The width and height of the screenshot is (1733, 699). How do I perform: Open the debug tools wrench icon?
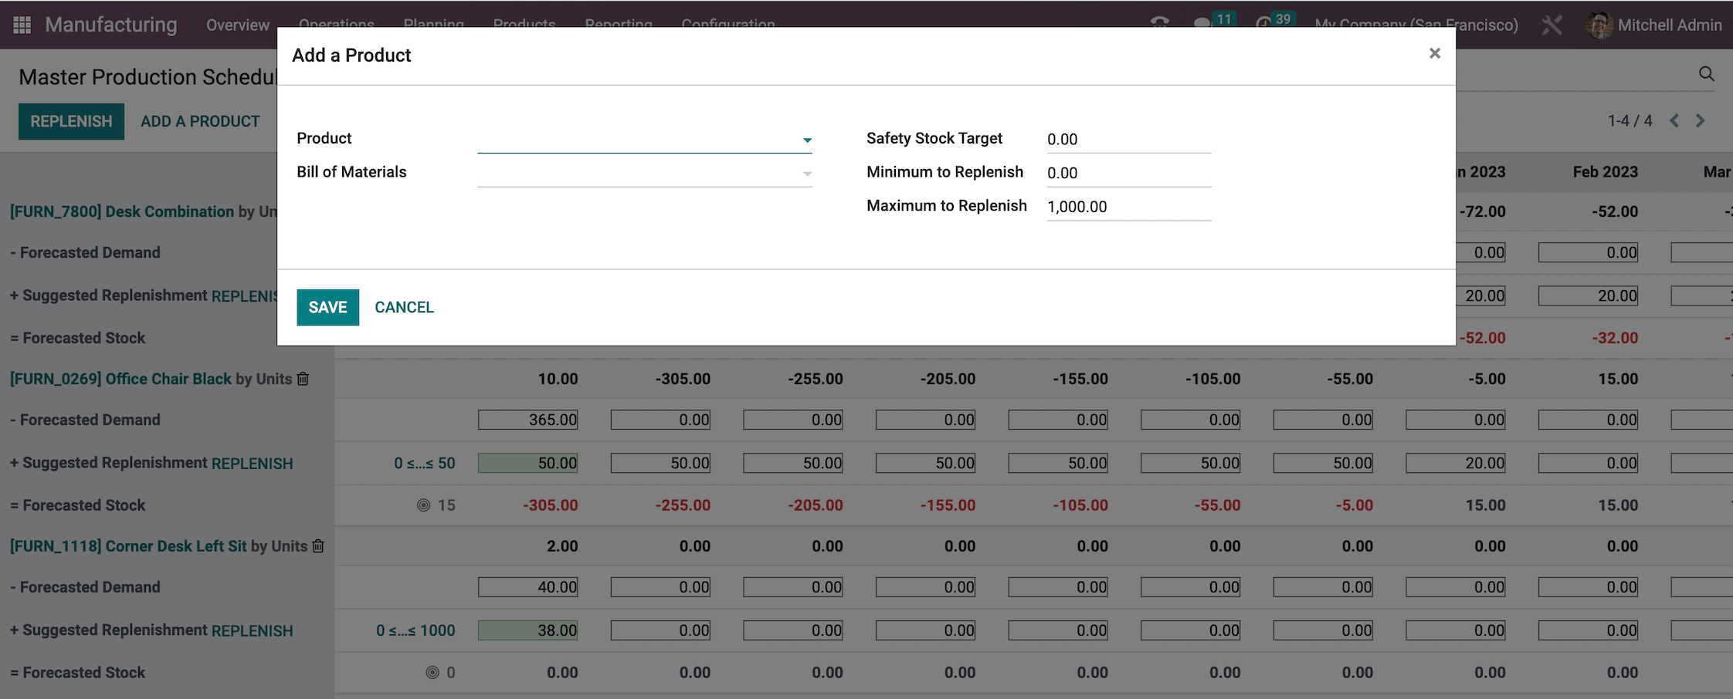click(x=1552, y=25)
